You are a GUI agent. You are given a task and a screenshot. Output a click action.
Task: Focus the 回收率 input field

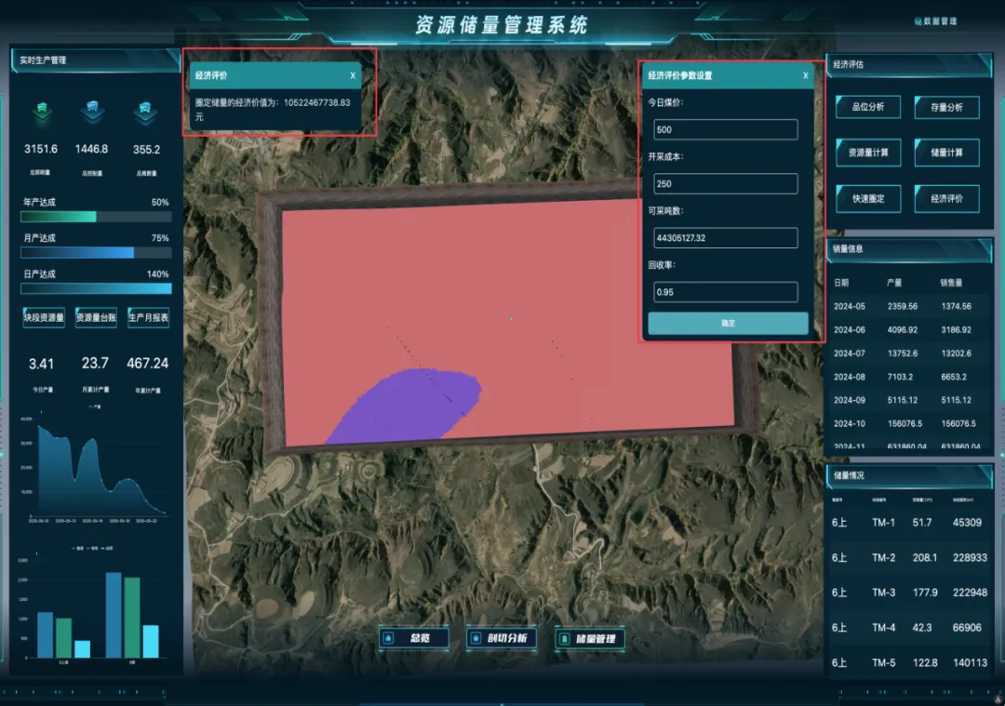pyautogui.click(x=726, y=292)
